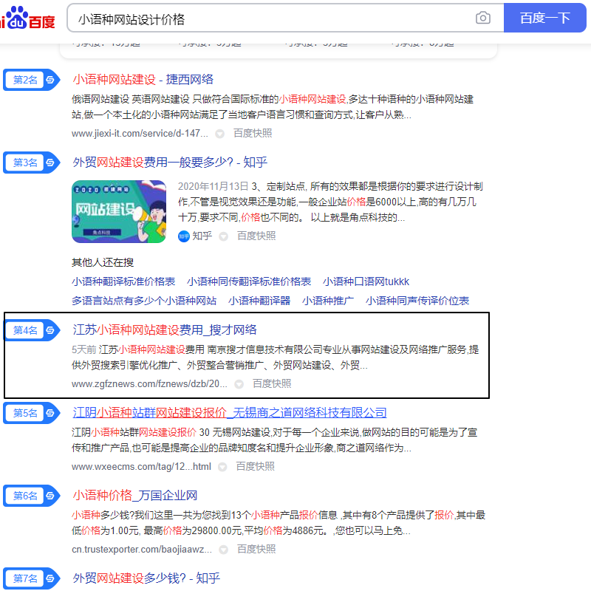
Task: Click related search 小语种推广
Action: [x=328, y=301]
